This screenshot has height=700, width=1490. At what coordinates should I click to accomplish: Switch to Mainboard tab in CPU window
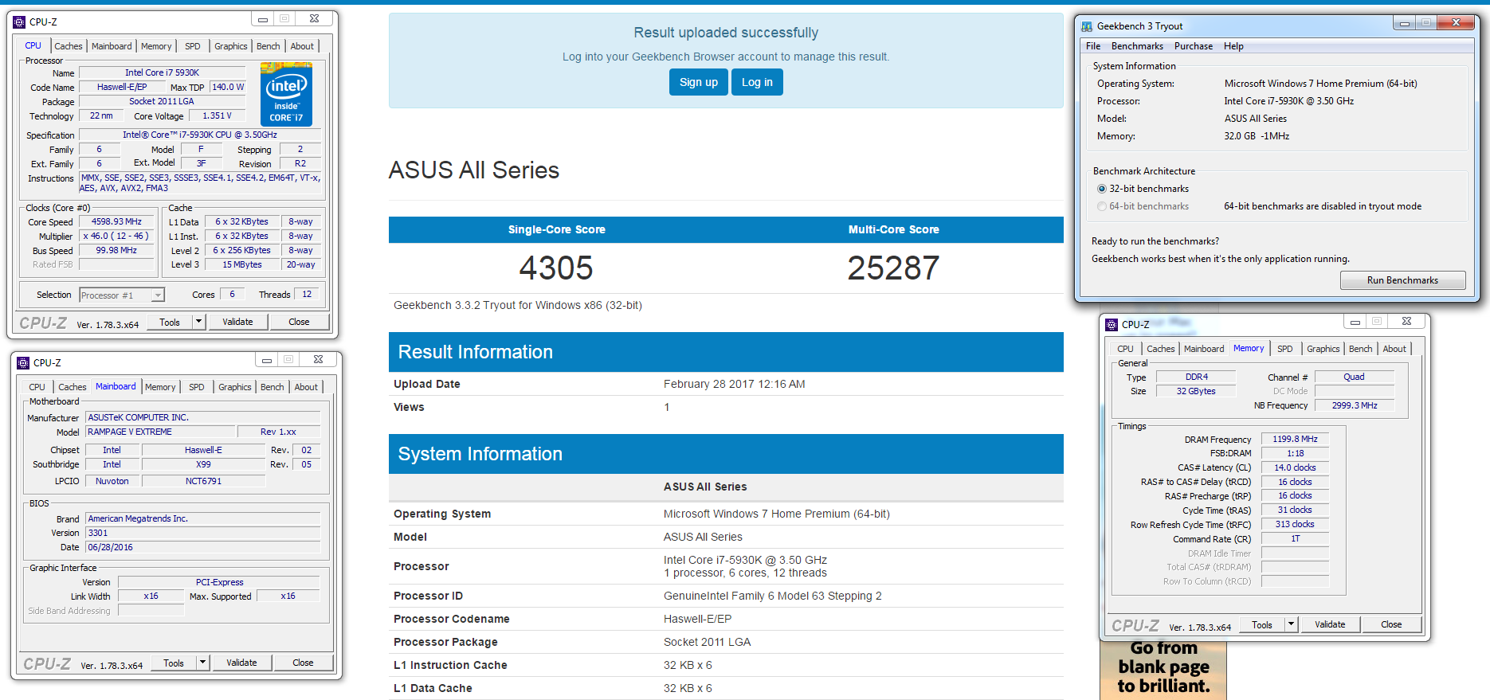click(112, 46)
